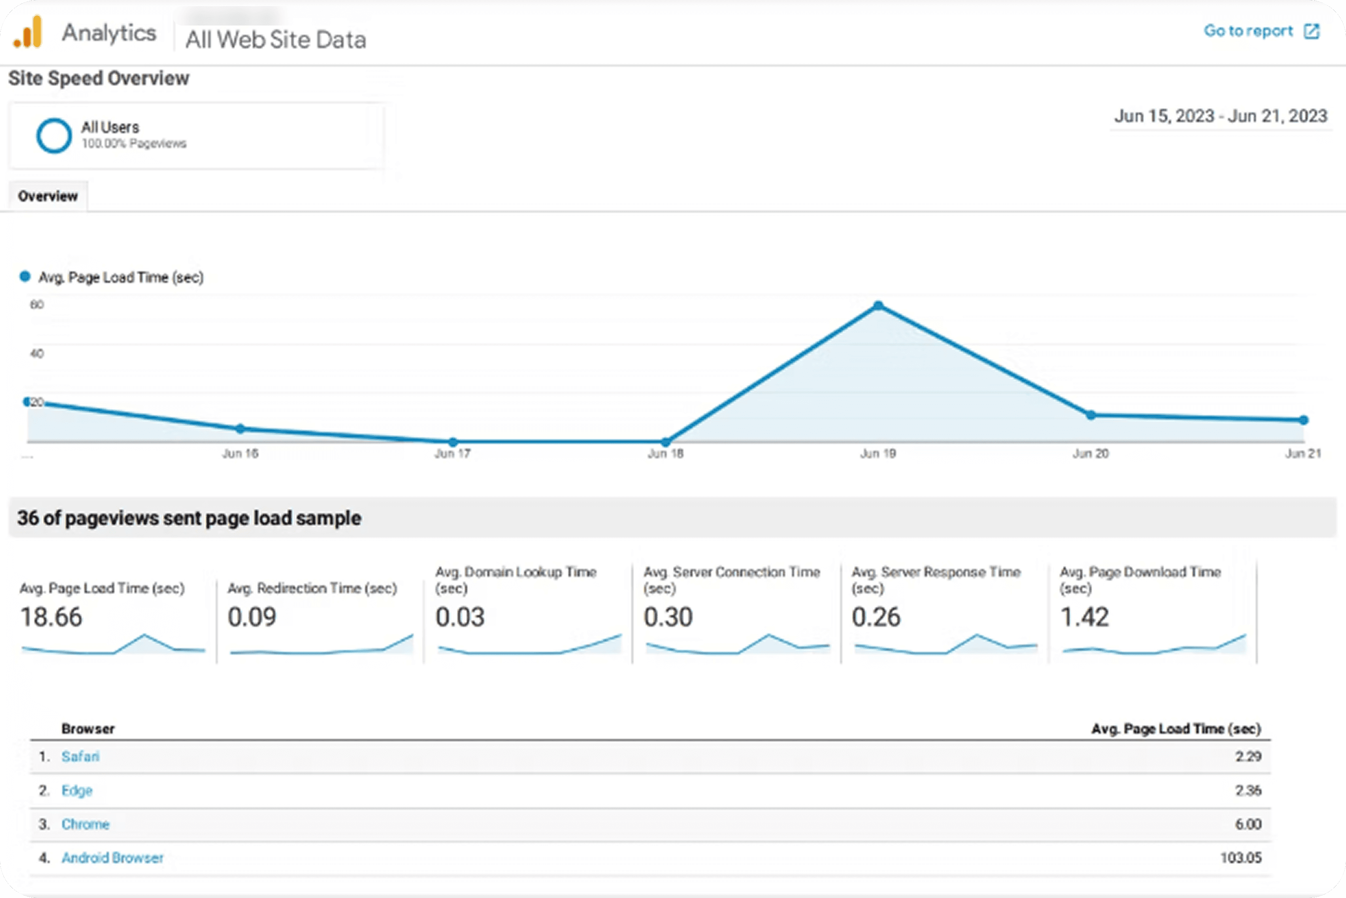Click the Jun 19 peak data point

[878, 306]
